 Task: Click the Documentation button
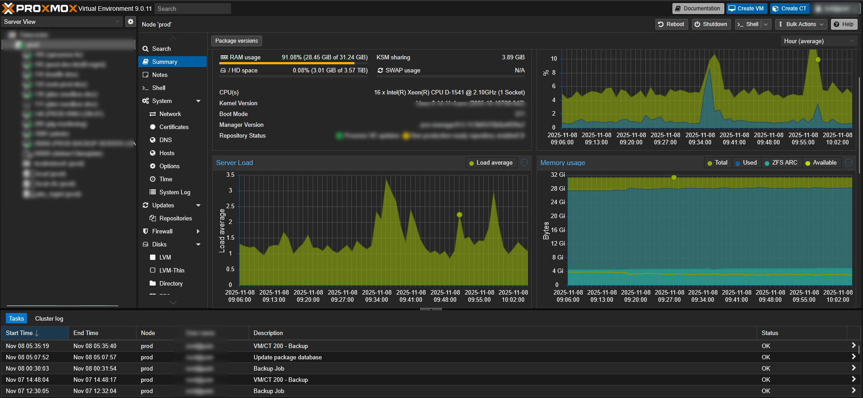698,9
